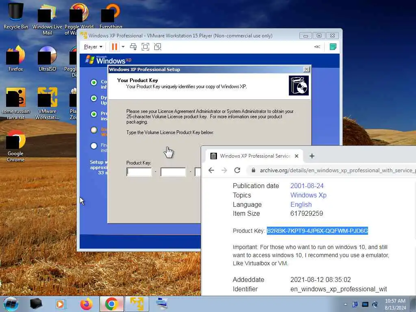Open the Windows Start menu
The image size is (416, 312).
11,304
